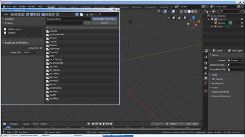245x137 pixels.
Task: Toggle the Collection exclude checkbox
Action: tap(212, 19)
